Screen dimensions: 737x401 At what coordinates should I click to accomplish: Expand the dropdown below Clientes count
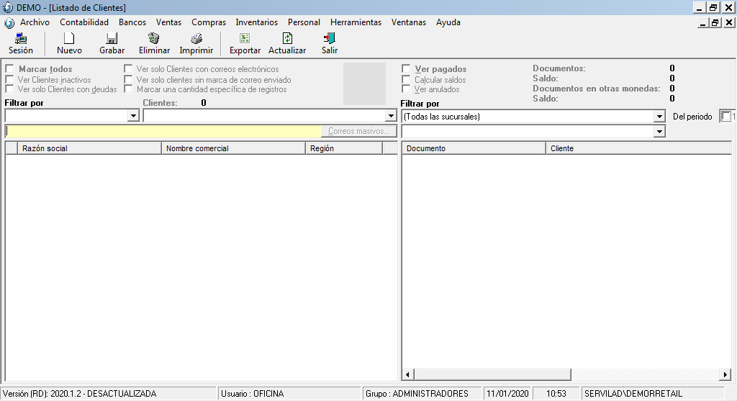pyautogui.click(x=391, y=117)
